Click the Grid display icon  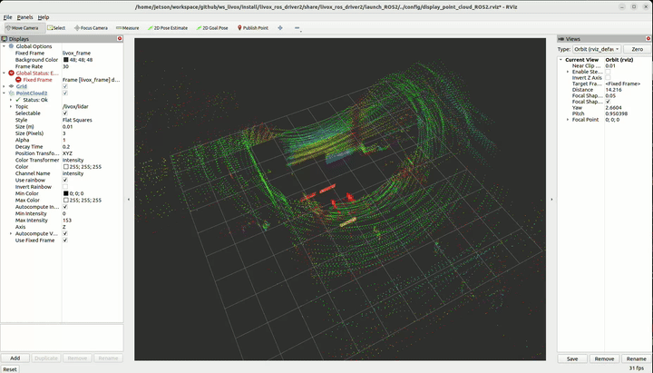[x=11, y=86]
